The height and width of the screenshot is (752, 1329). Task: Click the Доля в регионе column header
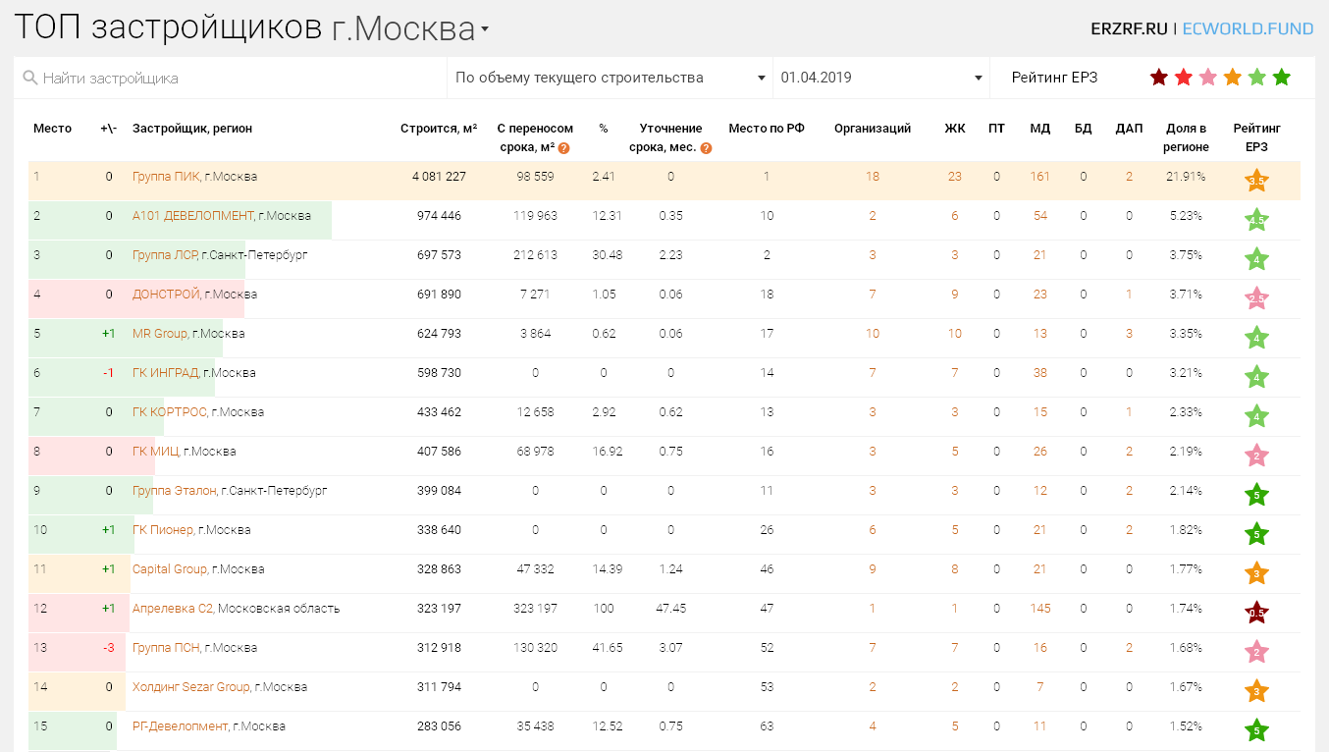tap(1186, 137)
